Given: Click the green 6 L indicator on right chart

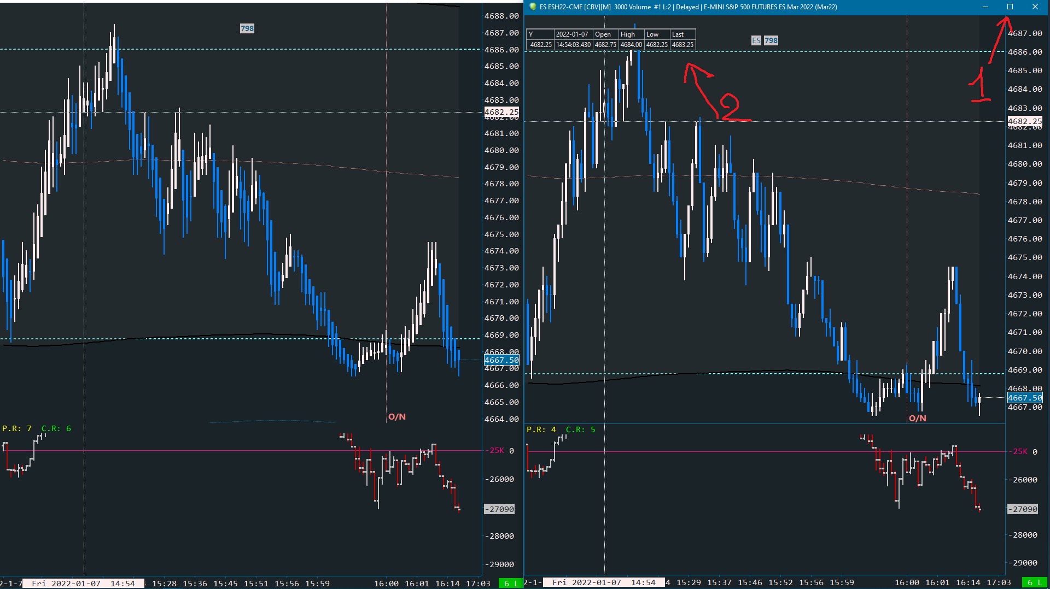Looking at the screenshot, I should [1035, 582].
